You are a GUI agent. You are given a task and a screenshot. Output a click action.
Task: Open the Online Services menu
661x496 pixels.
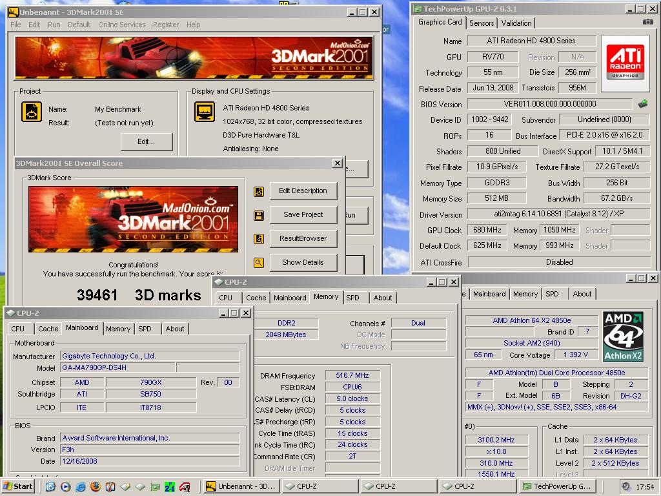[122, 25]
